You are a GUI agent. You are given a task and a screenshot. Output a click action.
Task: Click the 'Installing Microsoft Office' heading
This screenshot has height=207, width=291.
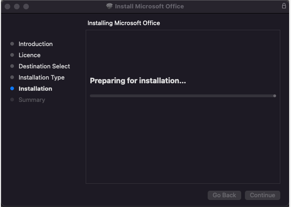123,23
